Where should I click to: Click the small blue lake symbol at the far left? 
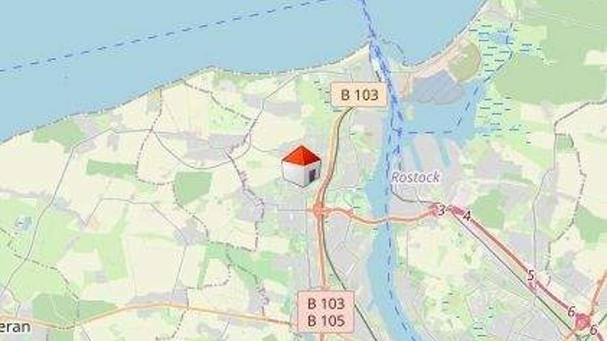tap(24, 222)
